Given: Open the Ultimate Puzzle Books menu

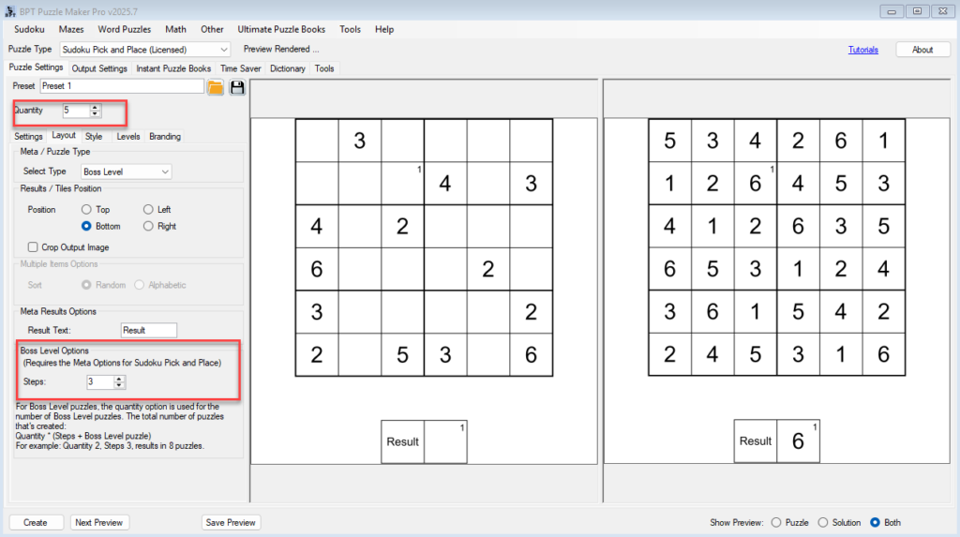Looking at the screenshot, I should pyautogui.click(x=281, y=29).
